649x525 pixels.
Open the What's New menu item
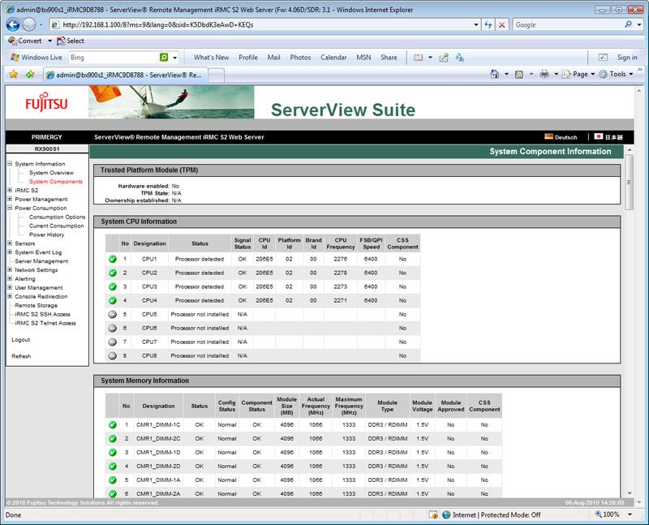(211, 57)
